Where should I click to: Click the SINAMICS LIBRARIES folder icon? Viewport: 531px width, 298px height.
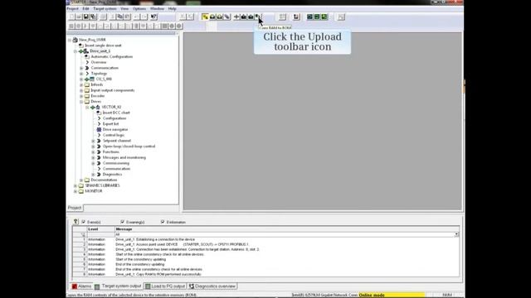[x=81, y=185]
